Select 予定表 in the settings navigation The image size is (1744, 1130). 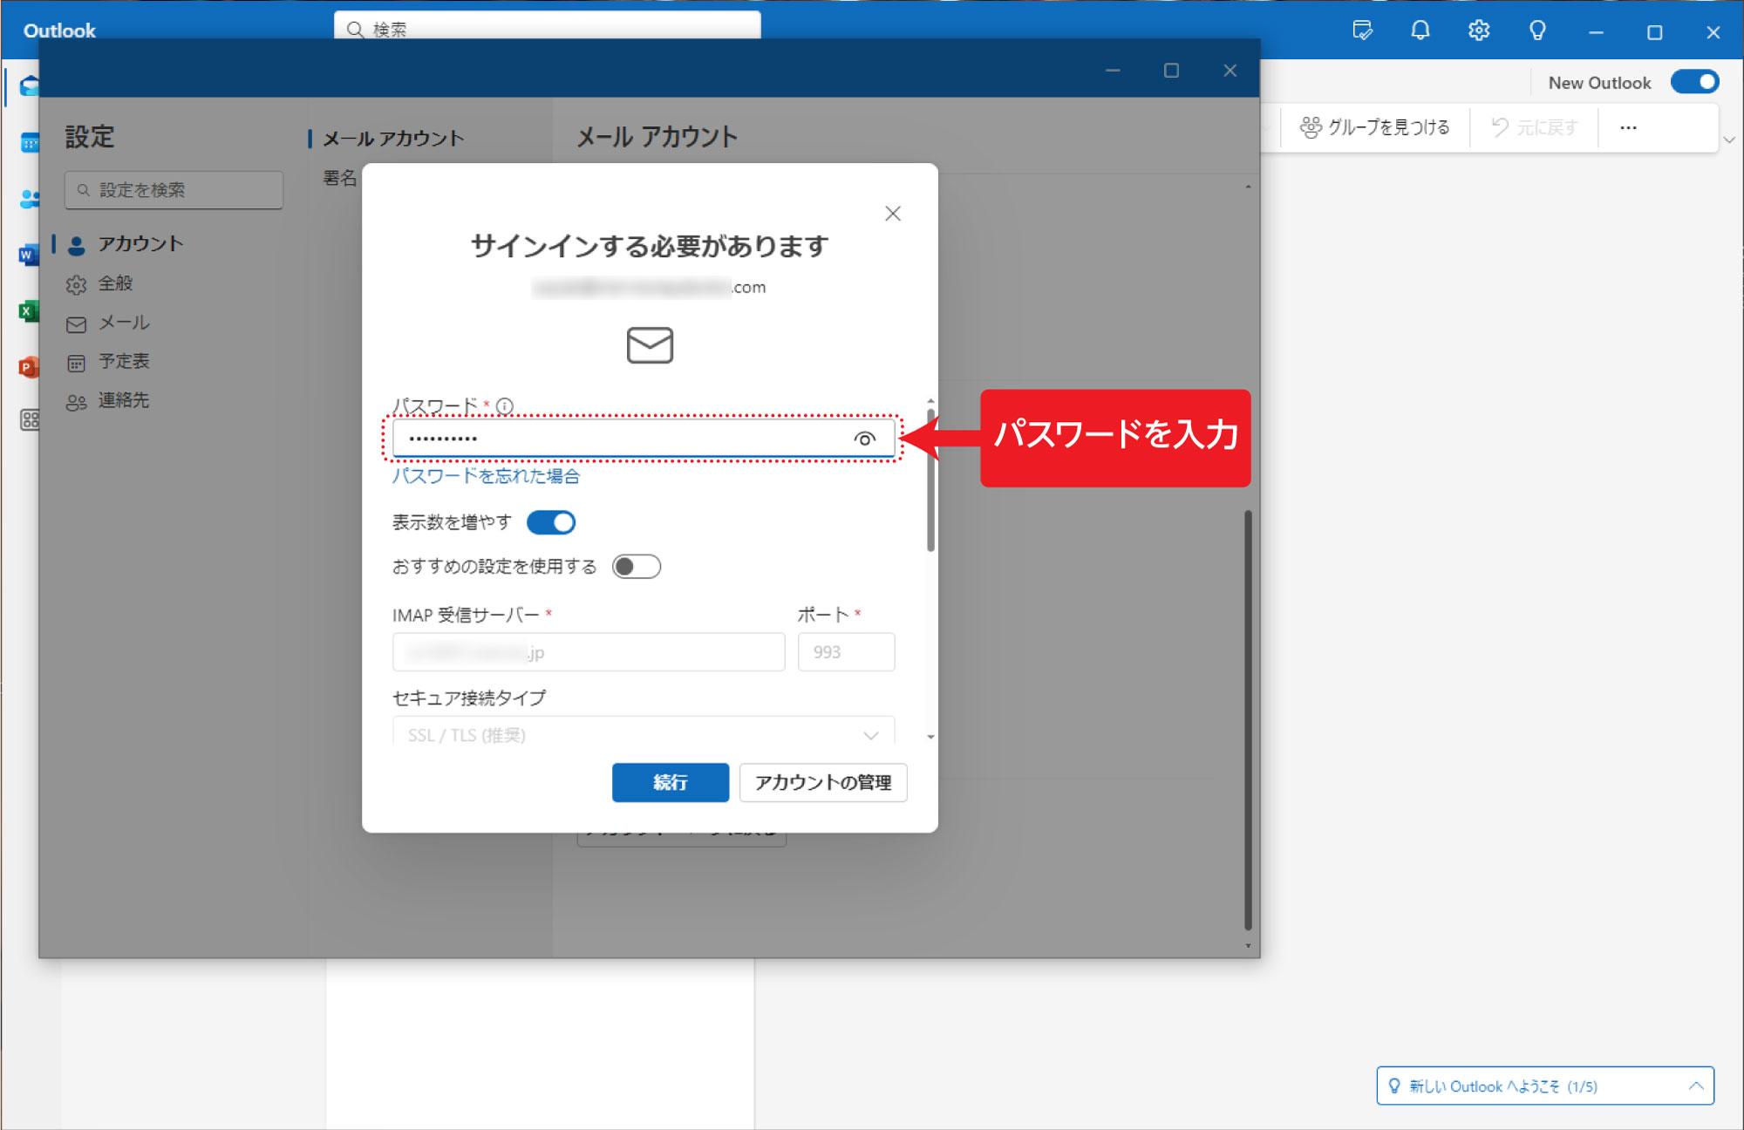[x=124, y=362]
